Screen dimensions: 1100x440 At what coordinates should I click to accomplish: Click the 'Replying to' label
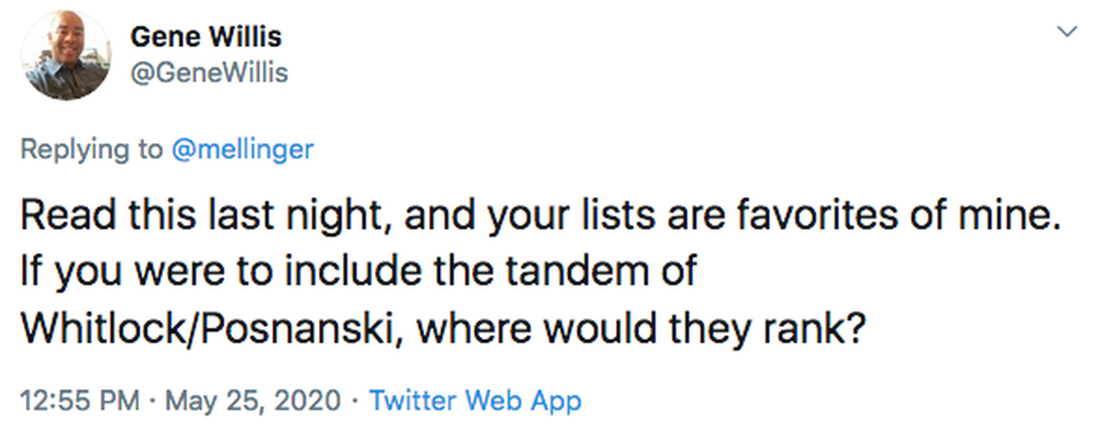[90, 149]
